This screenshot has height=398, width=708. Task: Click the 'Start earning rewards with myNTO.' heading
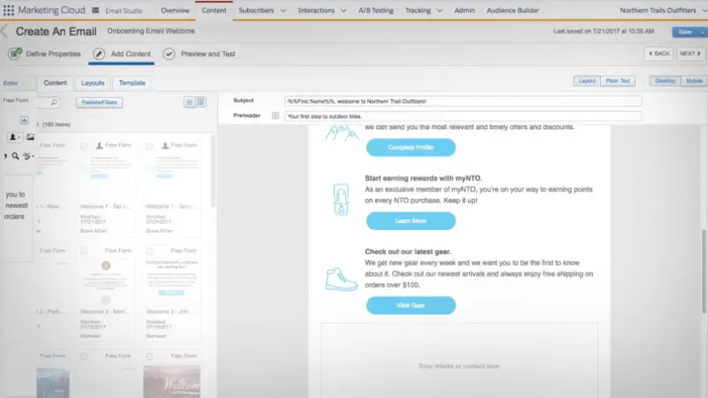(424, 179)
